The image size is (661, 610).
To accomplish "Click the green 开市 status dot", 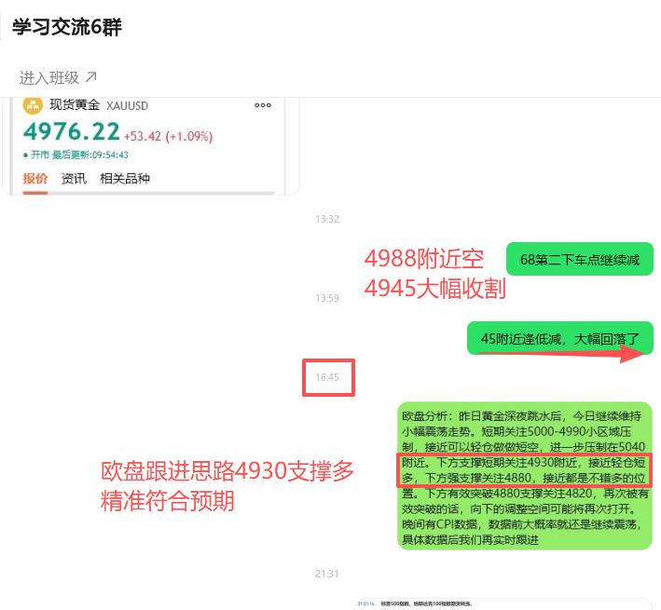I will [x=25, y=155].
